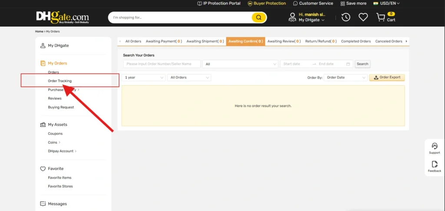The height and width of the screenshot is (211, 445).
Task: Go to Home breadcrumb link
Action: (39, 31)
